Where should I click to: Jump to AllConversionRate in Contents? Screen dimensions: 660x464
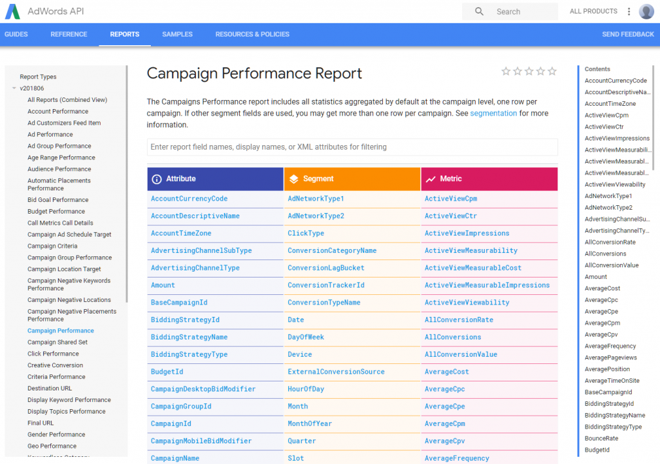(610, 242)
